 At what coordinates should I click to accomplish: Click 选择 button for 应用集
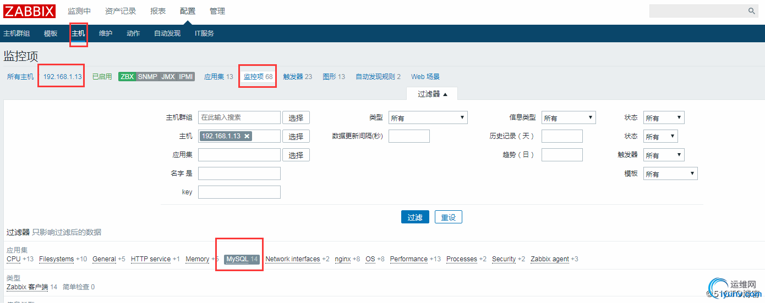(296, 155)
